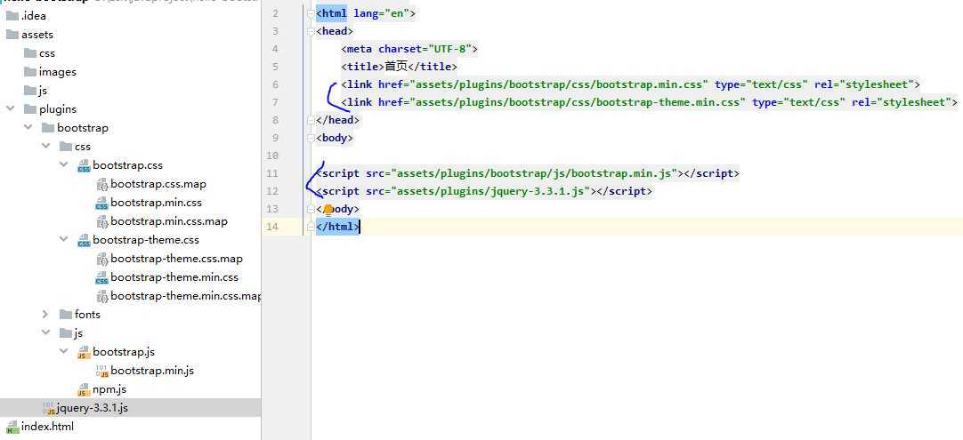Click the JS file icon for jquery-3.3.1.js
The width and height of the screenshot is (963, 440).
tap(48, 408)
